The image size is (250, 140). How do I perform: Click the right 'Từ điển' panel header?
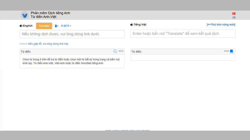(136, 52)
